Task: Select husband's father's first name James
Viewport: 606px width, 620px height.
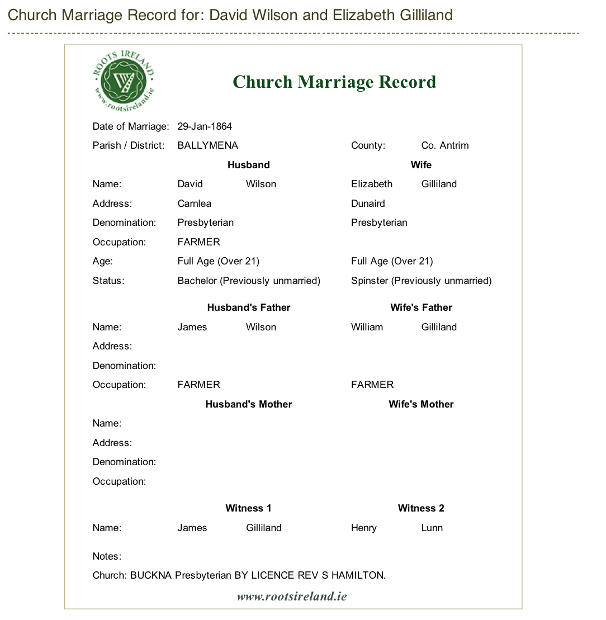Action: [192, 328]
